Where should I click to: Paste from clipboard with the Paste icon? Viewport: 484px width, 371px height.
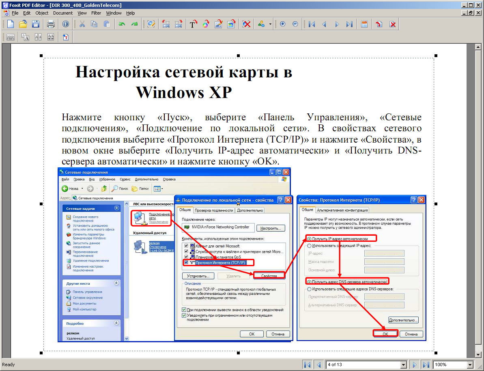pos(107,24)
